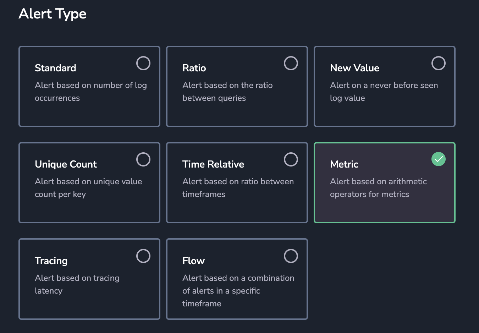Click the "Metric" card title

[344, 164]
